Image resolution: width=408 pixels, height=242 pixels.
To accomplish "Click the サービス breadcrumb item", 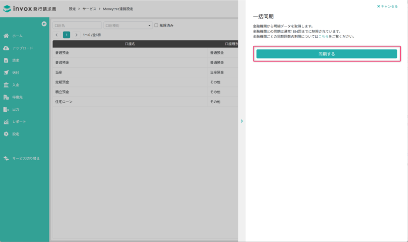I will click(89, 9).
